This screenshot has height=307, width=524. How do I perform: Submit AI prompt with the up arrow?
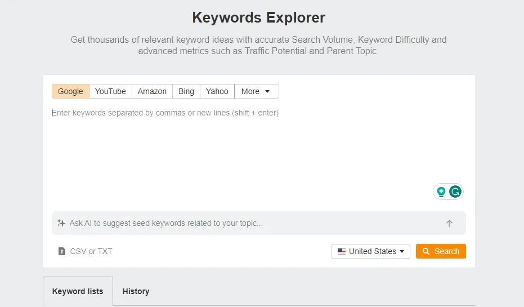point(449,223)
